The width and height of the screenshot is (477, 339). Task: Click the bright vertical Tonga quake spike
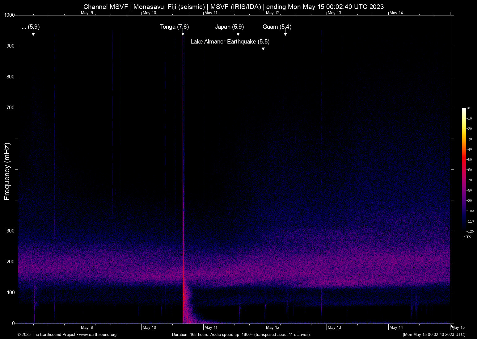click(183, 179)
